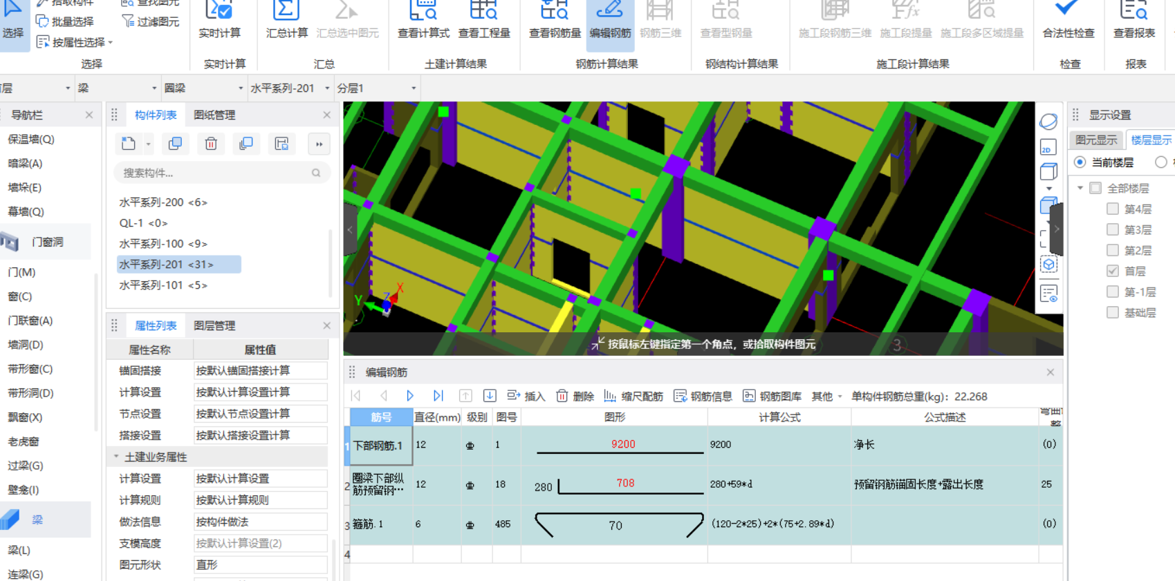Check the 第2层 floor checkbox
This screenshot has height=581, width=1175.
point(1113,250)
